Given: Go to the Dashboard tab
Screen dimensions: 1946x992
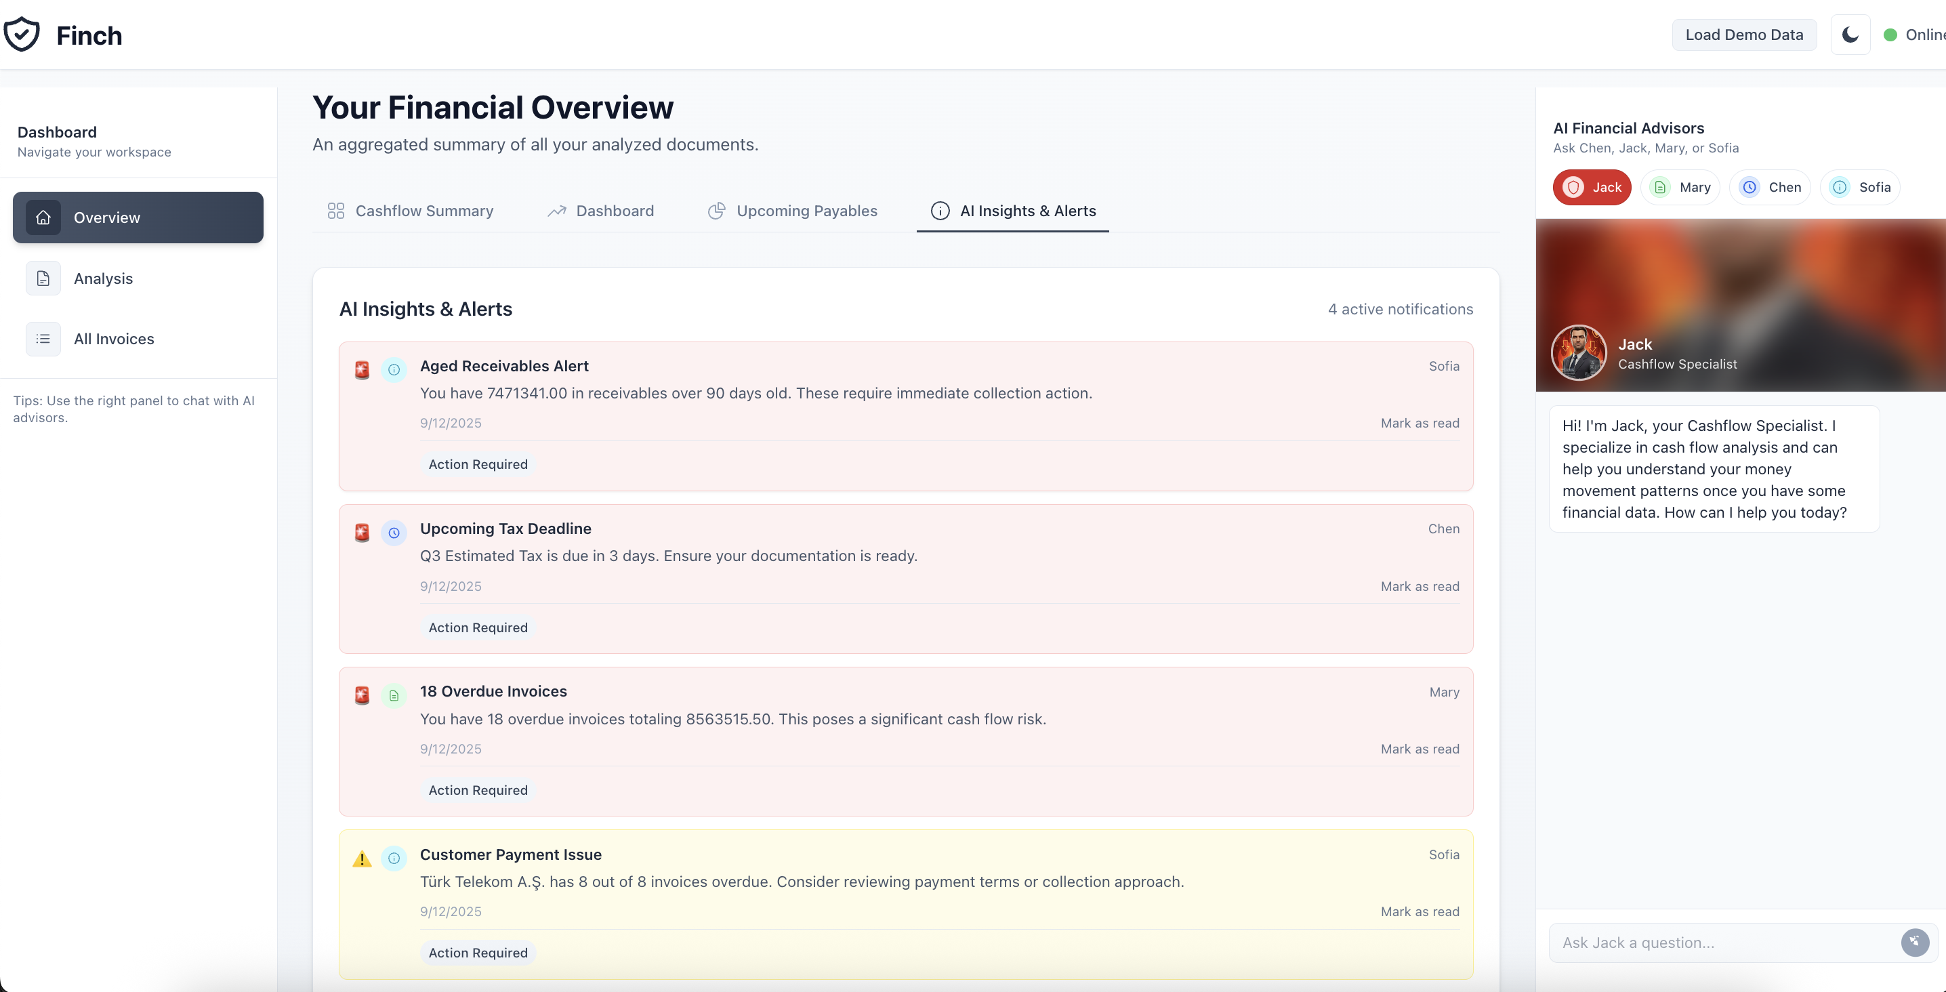Looking at the screenshot, I should (x=600, y=211).
